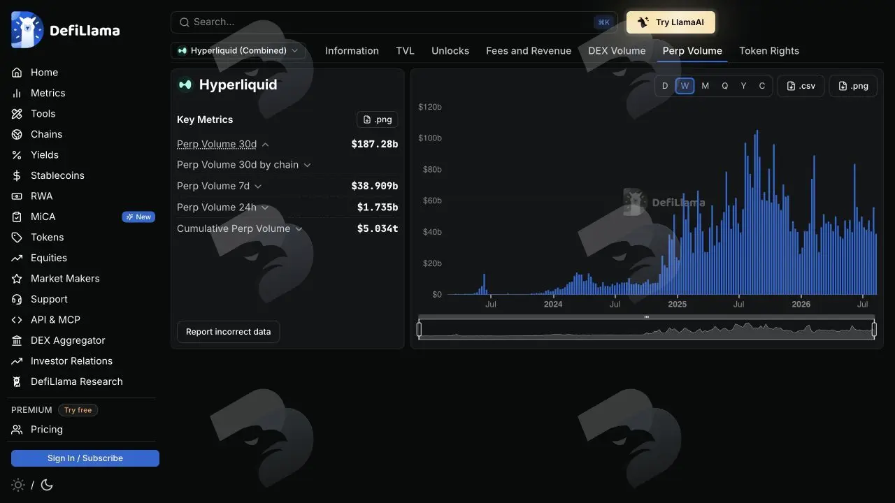The height and width of the screenshot is (503, 895).
Task: Grab the left chart range handle
Action: (x=419, y=329)
